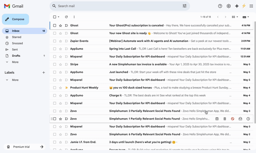Click the lightning bolt extension icon

pos(244,6)
